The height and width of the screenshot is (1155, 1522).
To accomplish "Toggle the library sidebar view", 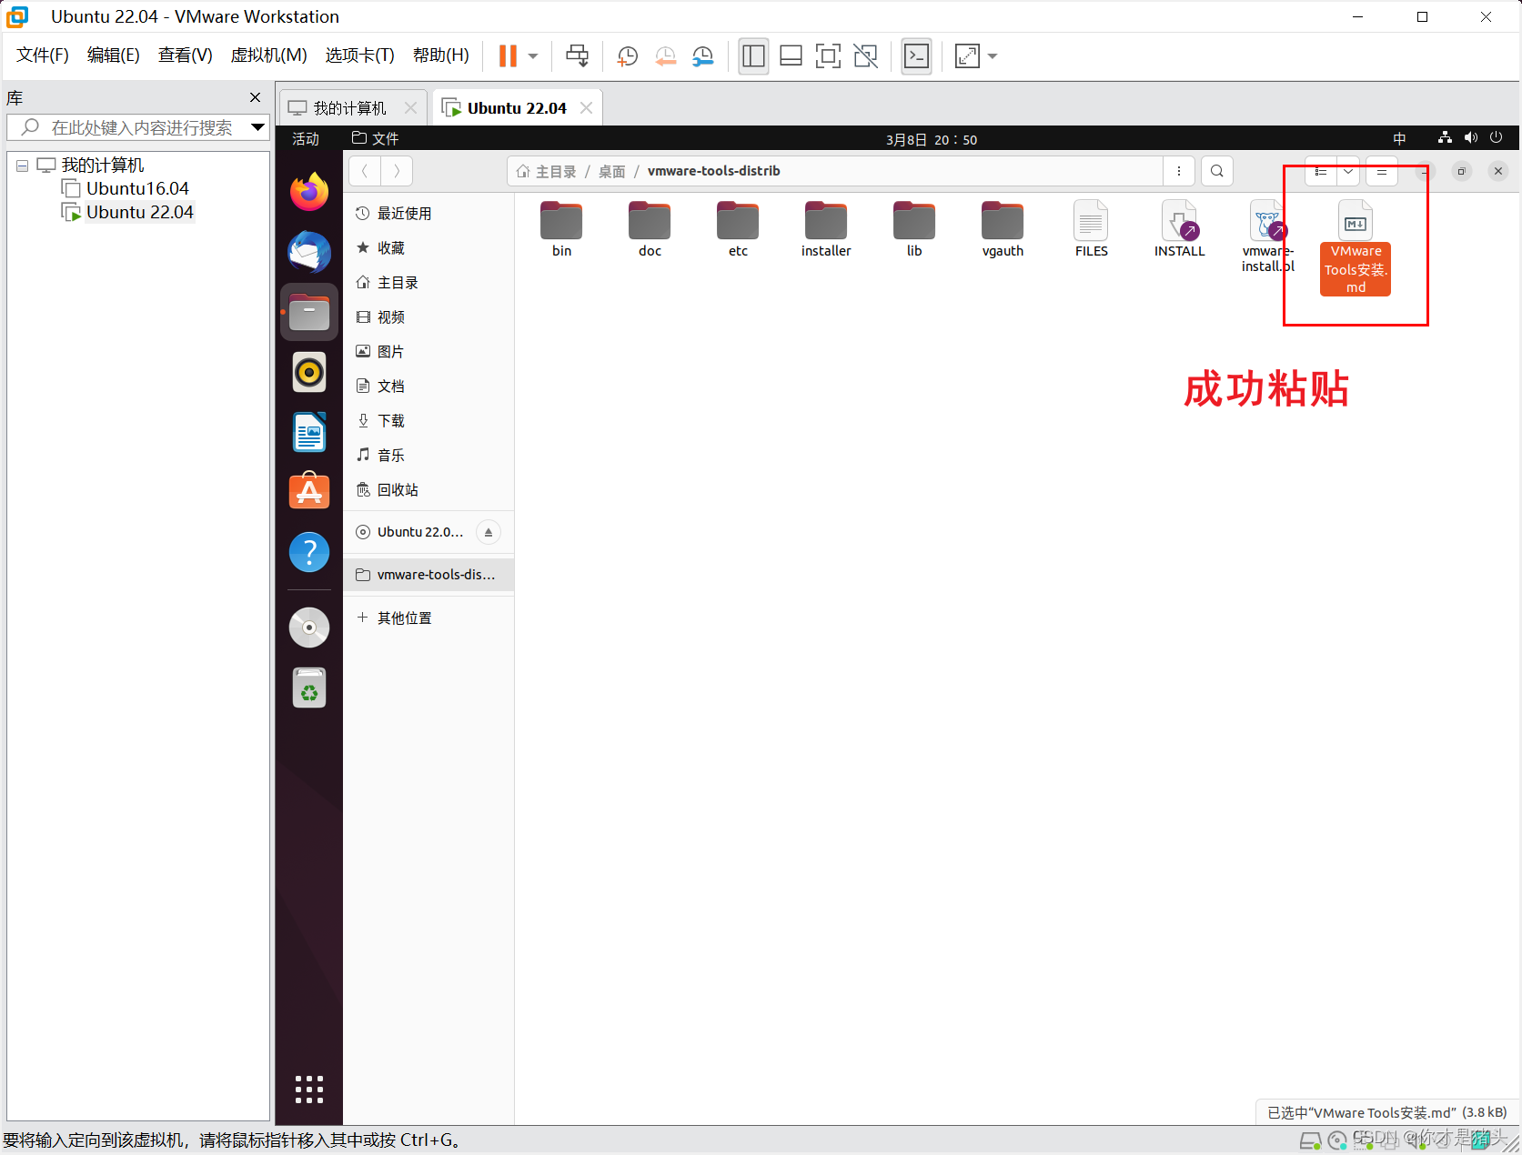I will click(x=753, y=56).
